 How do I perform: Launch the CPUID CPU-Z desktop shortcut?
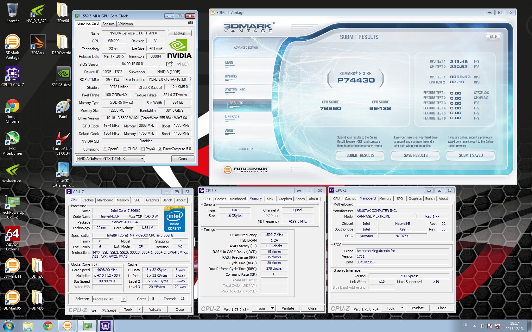pos(13,76)
